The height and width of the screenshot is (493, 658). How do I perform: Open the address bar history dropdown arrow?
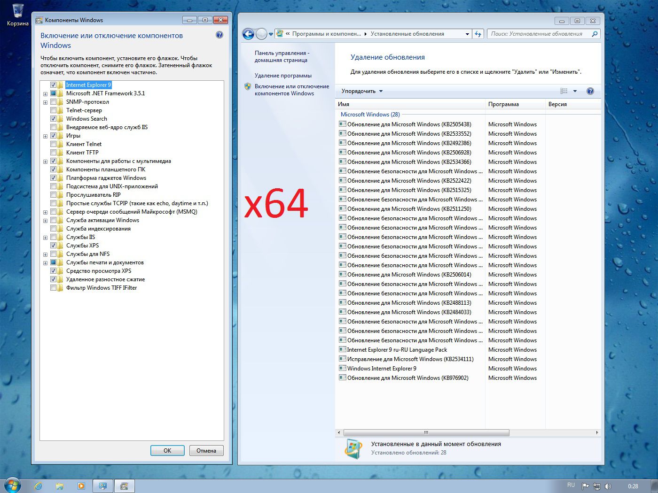click(x=467, y=34)
